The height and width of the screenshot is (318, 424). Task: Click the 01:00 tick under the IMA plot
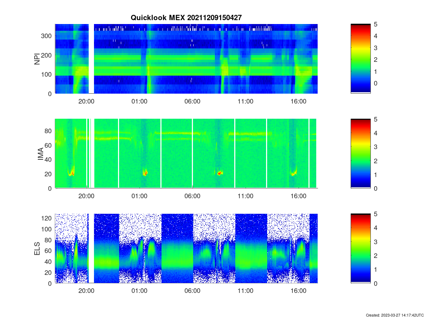[139, 196]
